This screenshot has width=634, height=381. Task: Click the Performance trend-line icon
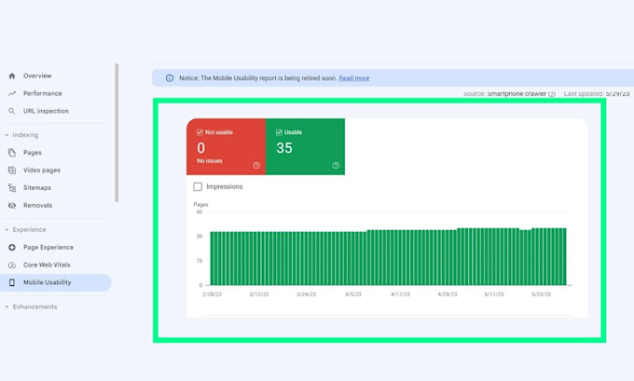pos(12,93)
